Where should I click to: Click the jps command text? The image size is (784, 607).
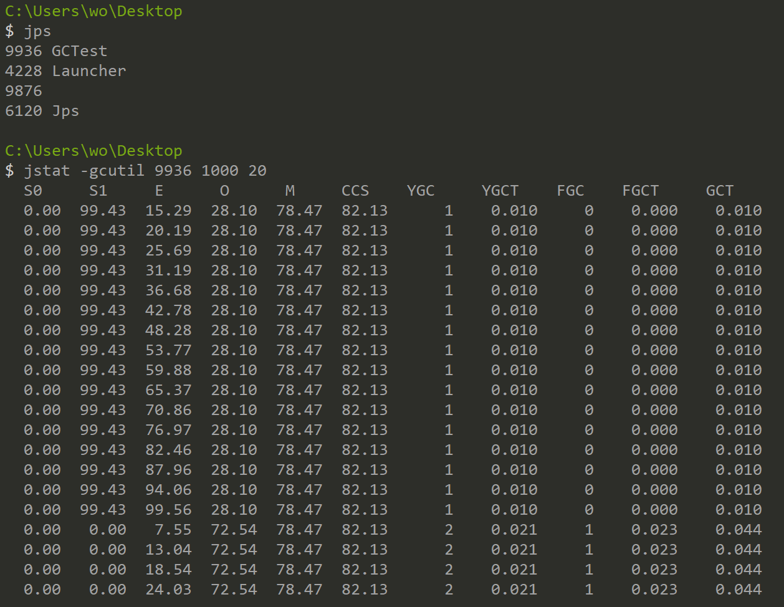click(37, 31)
